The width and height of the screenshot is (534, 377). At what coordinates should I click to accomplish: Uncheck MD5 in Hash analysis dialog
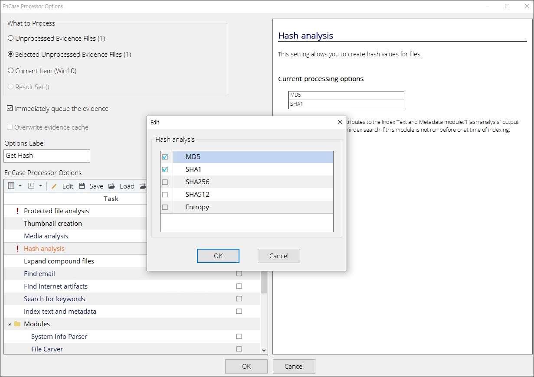[x=165, y=157]
